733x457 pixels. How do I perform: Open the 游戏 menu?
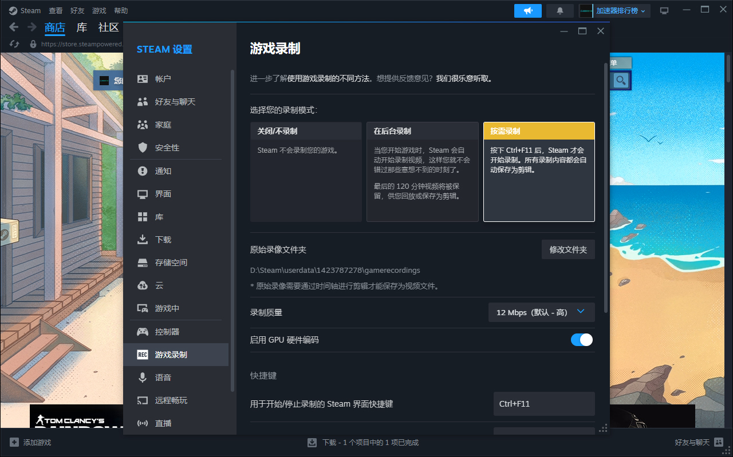[99, 10]
